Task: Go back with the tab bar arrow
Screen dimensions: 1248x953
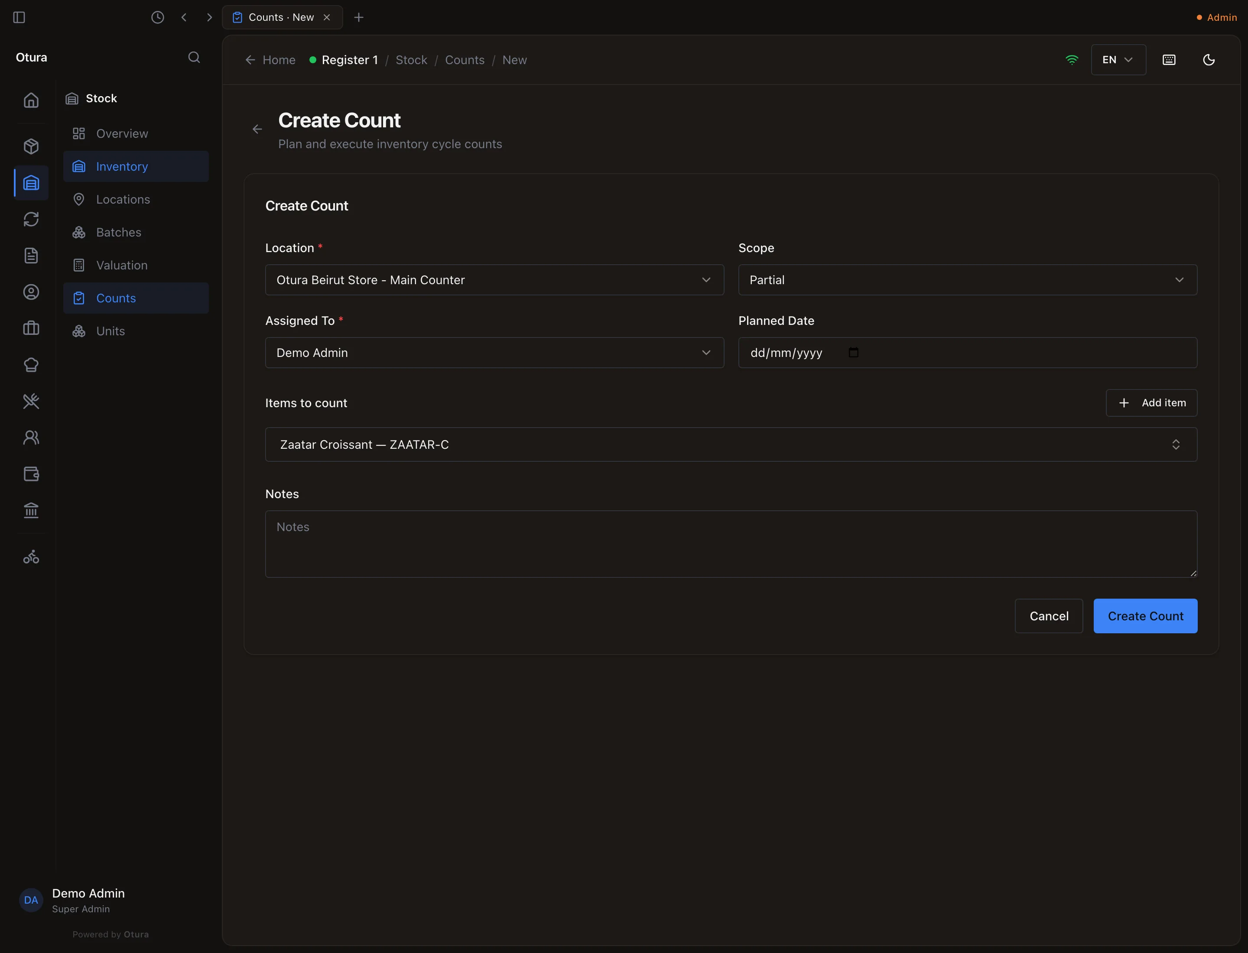Action: coord(184,18)
